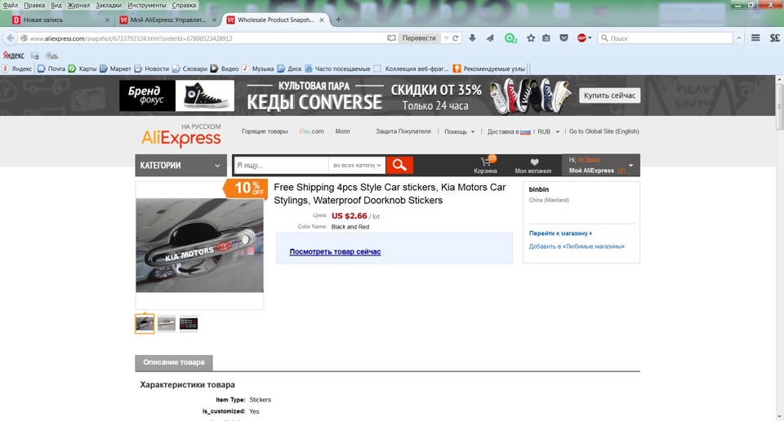Open address bar history dropdown arrow
This screenshot has height=421, width=784.
(446, 38)
